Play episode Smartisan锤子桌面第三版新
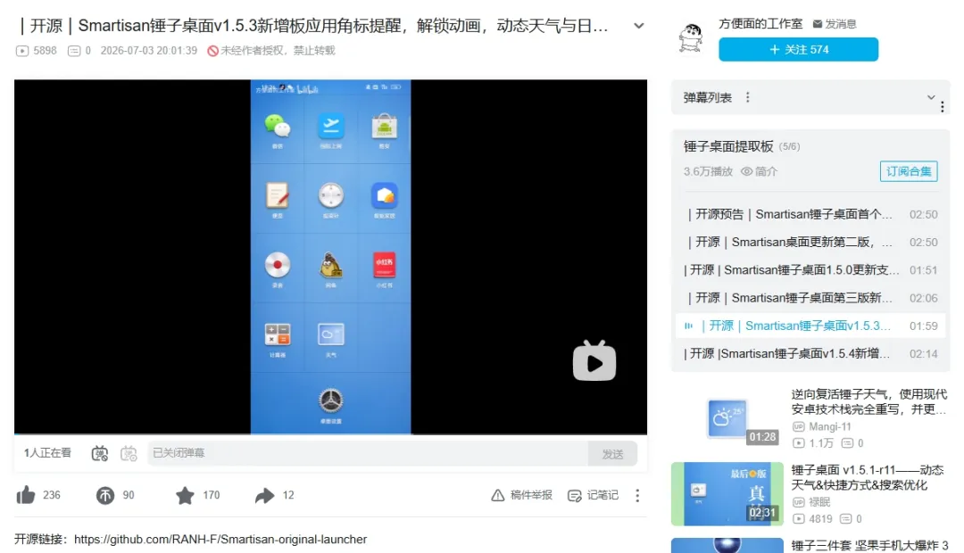Image resolution: width=964 pixels, height=553 pixels. (810, 298)
